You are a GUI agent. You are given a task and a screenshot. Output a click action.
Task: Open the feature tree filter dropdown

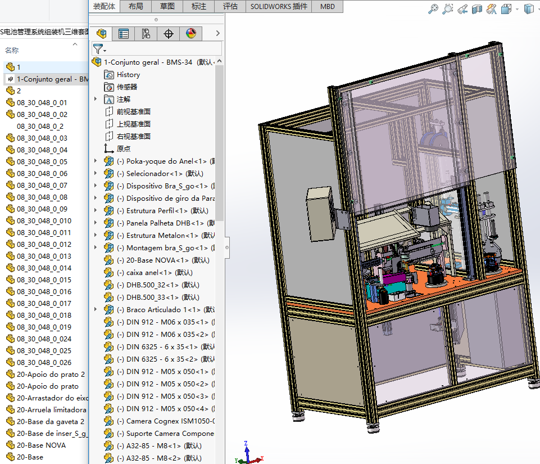point(100,49)
